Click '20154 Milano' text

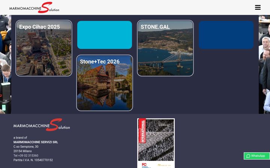[x=22, y=151]
